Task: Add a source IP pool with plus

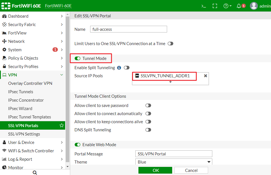Action: (x=170, y=82)
